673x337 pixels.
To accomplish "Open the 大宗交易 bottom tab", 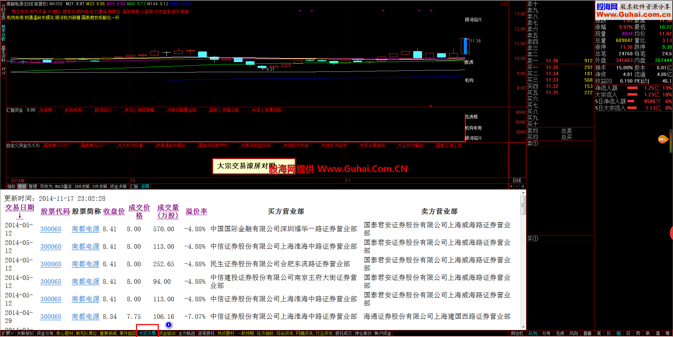I will click(x=147, y=333).
